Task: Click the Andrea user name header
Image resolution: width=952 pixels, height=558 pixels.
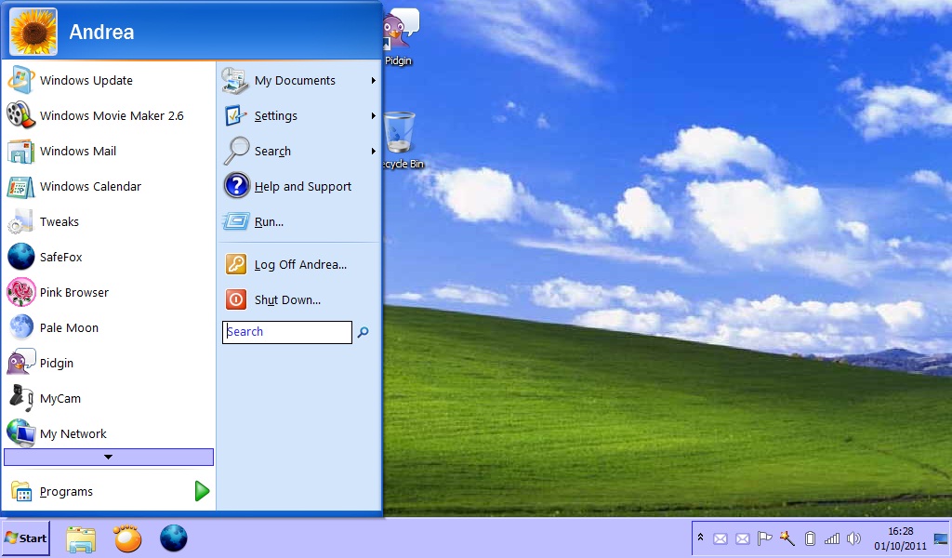Action: pyautogui.click(x=101, y=32)
